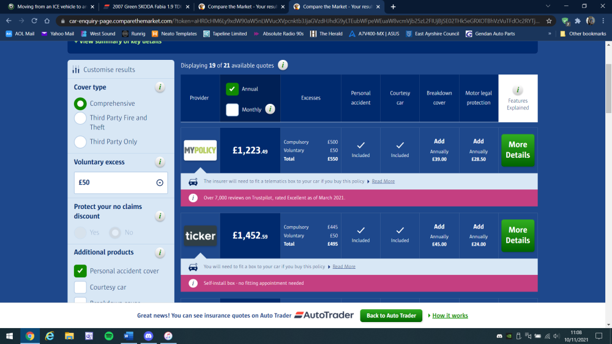Open Chrome tab search dropdown
The image size is (612, 344).
coord(548,6)
